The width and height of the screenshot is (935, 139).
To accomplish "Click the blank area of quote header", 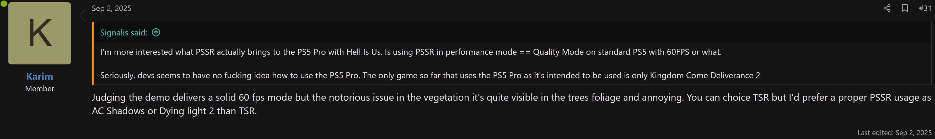I will 508,33.
